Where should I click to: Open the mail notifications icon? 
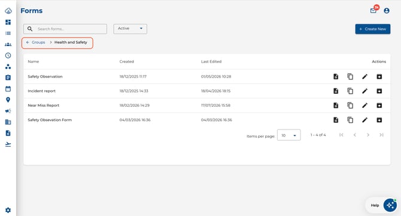(373, 11)
